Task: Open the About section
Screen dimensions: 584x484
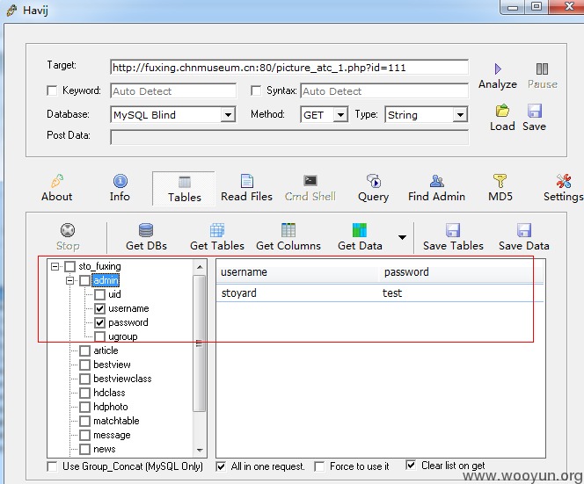Action: (56, 188)
